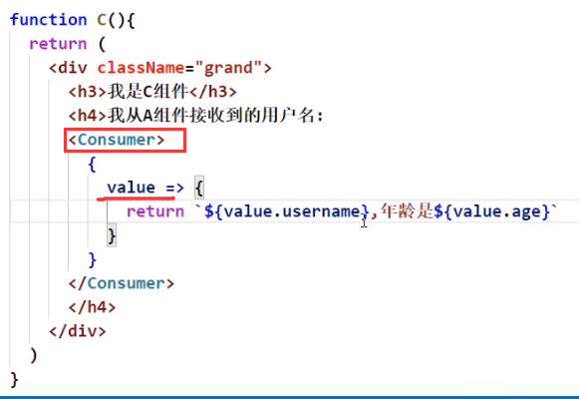
Task: Click the arrow function => operator
Action: 174,188
